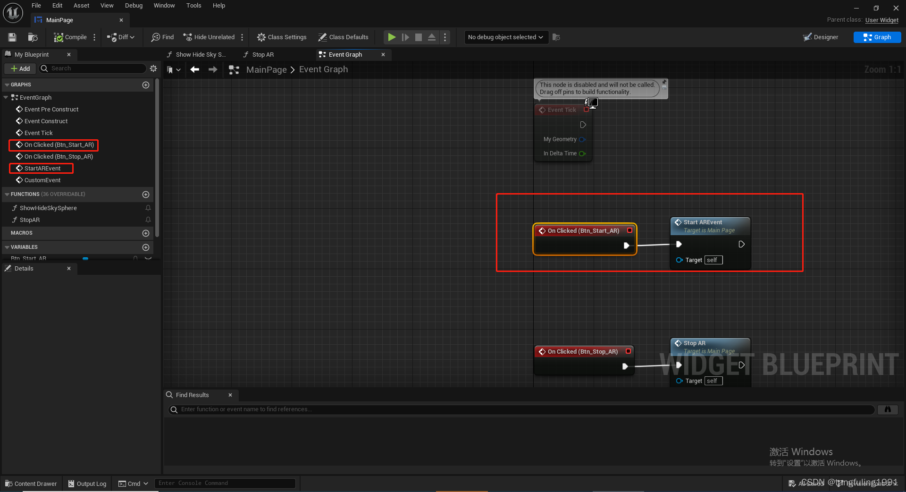Focus the My Blueprint search field

click(92, 68)
